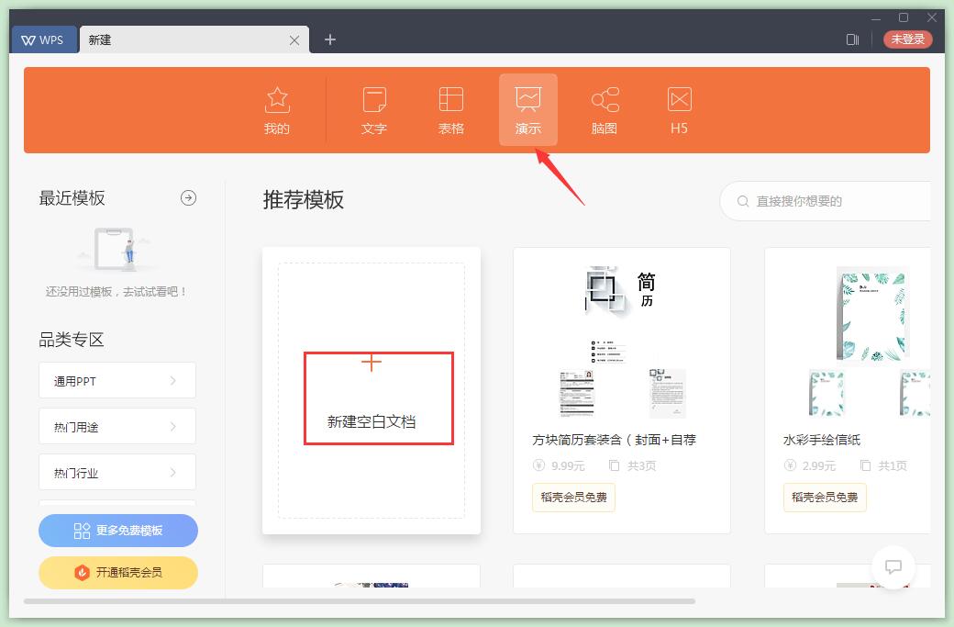This screenshot has height=627, width=954.
Task: Expand the 热门行业 category
Action: (117, 472)
